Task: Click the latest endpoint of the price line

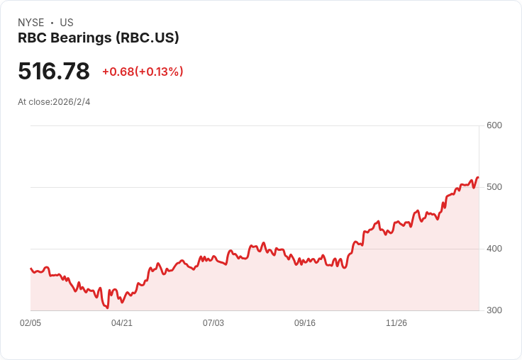Action: coord(478,178)
